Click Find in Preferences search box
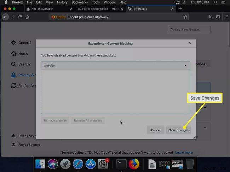 (x=190, y=30)
